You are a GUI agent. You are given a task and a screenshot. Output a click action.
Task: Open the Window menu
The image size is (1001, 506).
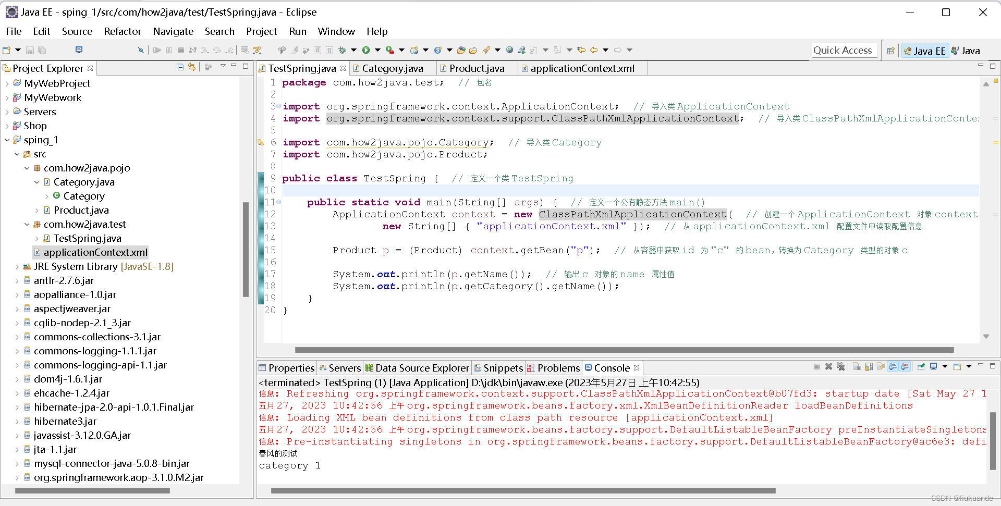point(336,31)
